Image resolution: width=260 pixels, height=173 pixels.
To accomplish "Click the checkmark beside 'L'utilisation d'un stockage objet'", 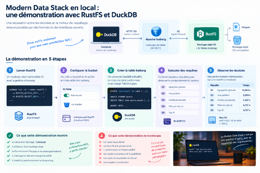I will pyautogui.click(x=9, y=147).
